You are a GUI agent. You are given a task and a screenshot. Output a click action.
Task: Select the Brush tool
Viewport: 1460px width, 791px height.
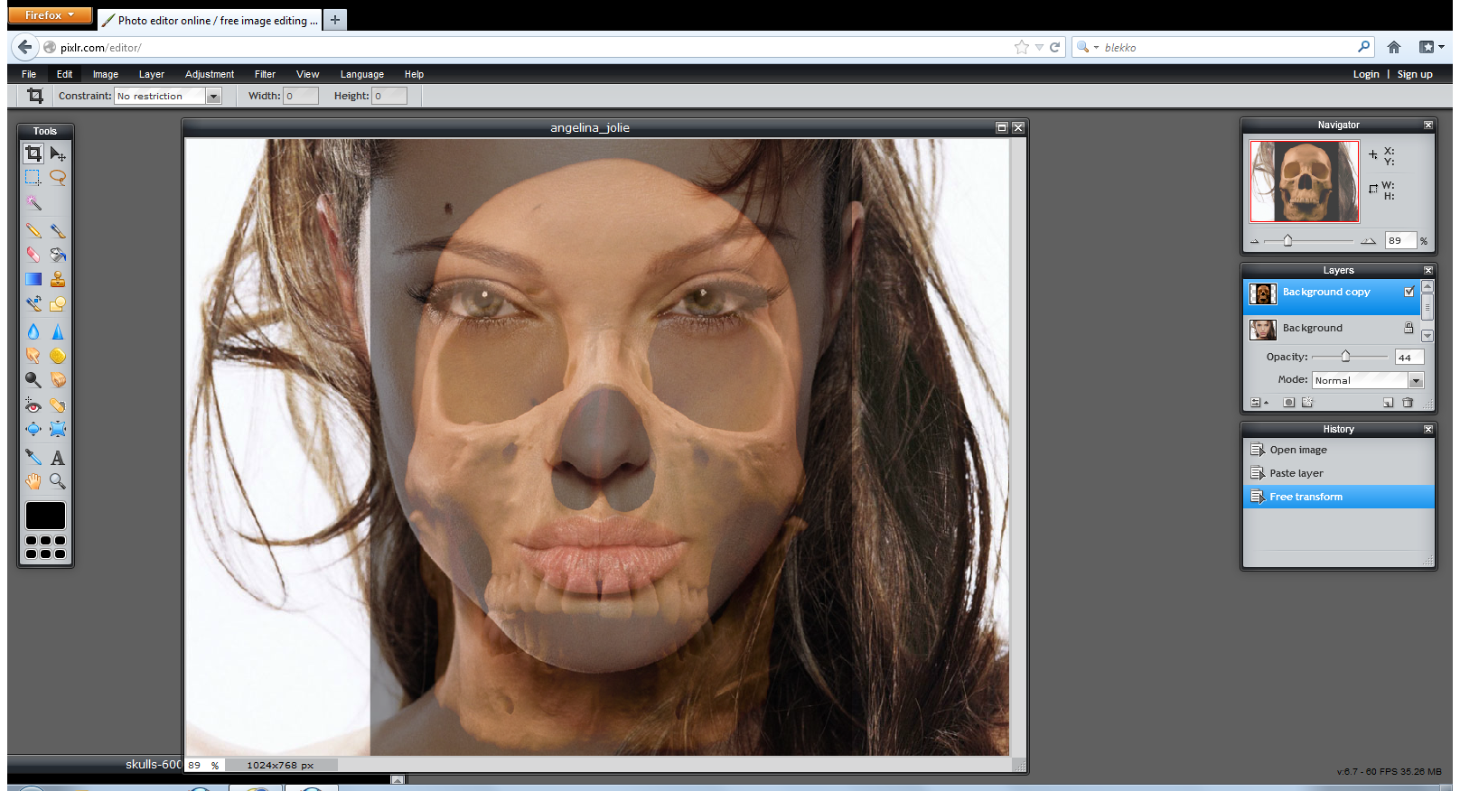pos(58,231)
